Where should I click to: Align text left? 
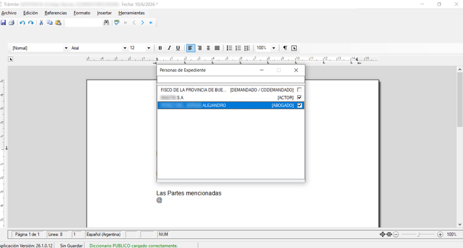pos(191,48)
